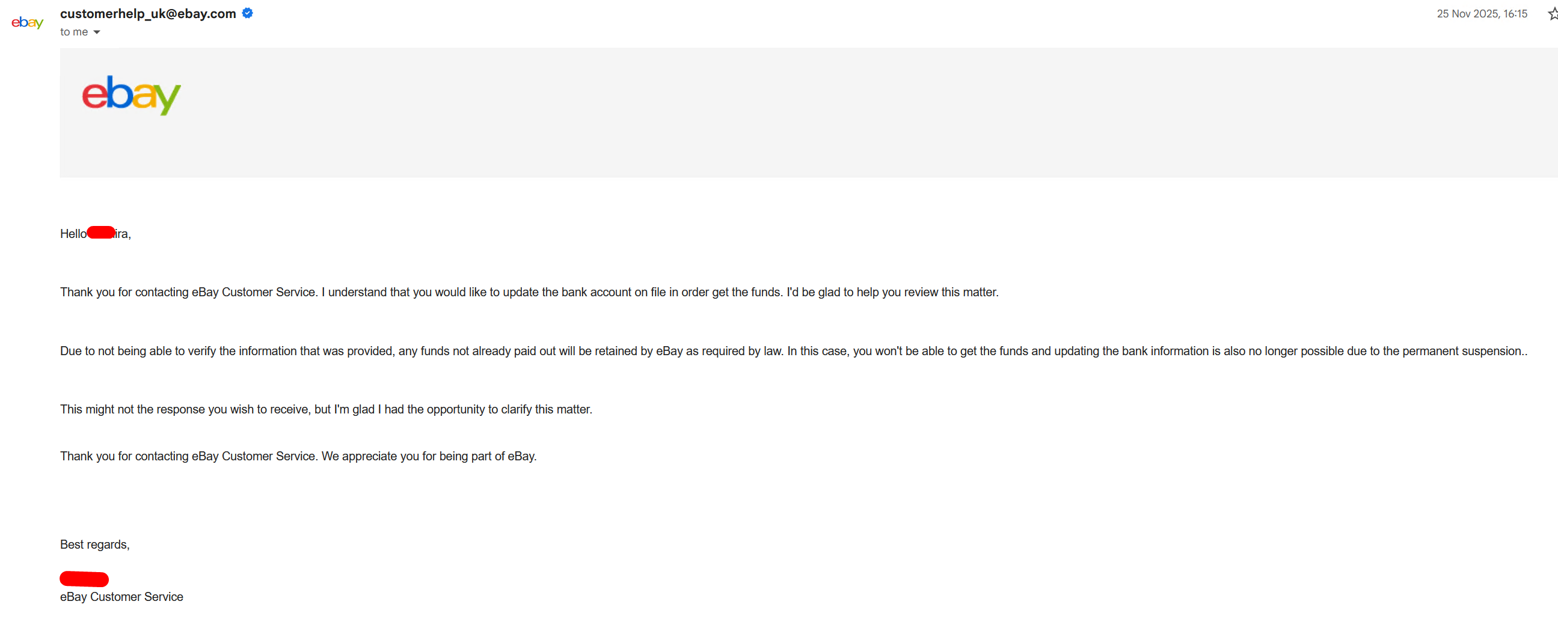This screenshot has width=1558, height=628.
Task: Click the "Best regards," closing line
Action: point(94,544)
